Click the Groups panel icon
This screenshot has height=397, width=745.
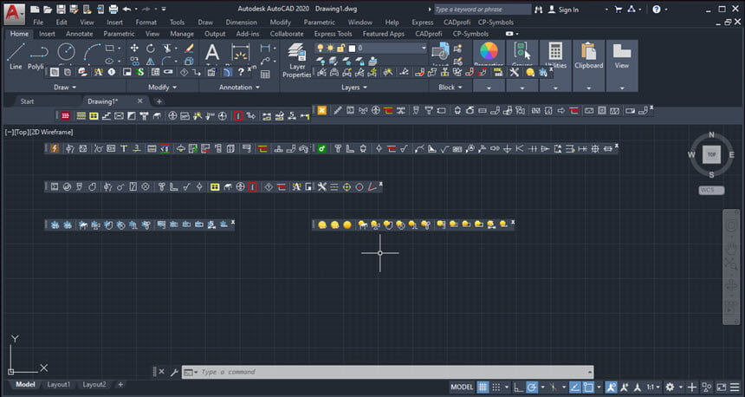522,51
